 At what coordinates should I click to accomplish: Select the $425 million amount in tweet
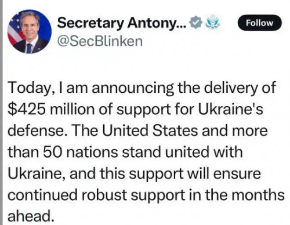pos(52,109)
